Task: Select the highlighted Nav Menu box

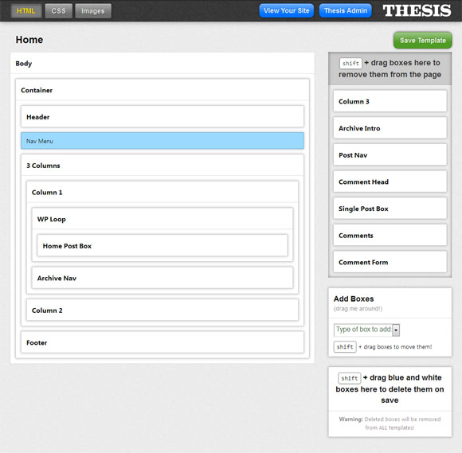Action: pos(162,141)
